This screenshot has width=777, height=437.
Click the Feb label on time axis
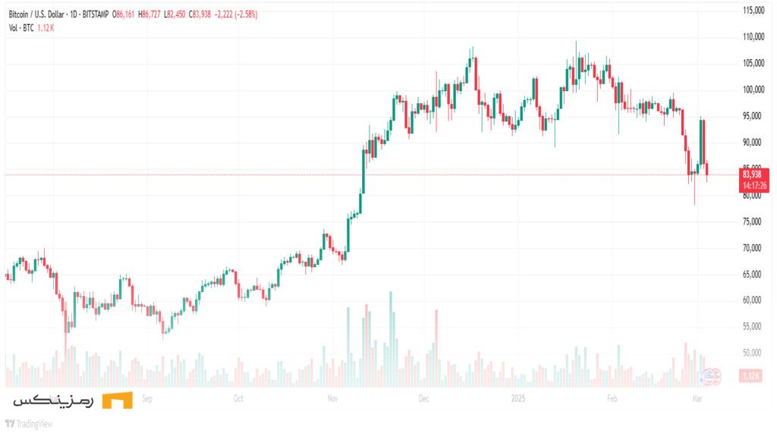(612, 398)
